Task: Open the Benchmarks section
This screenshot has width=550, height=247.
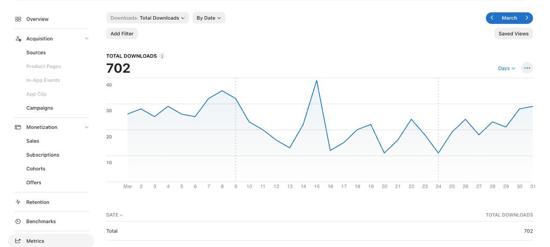Action: (41, 221)
